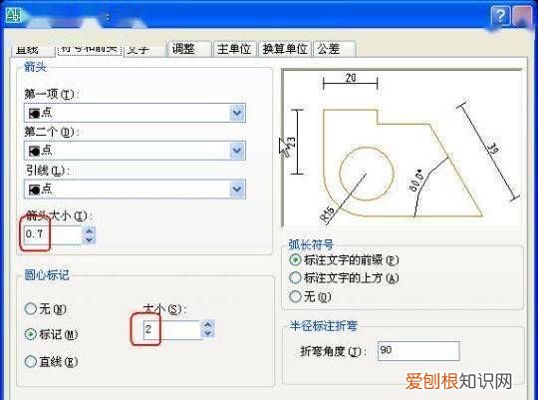Decrease the center mark 大小 value
538x400 pixels.
point(208,334)
